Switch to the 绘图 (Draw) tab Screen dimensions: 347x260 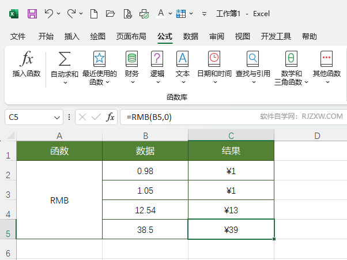click(98, 36)
